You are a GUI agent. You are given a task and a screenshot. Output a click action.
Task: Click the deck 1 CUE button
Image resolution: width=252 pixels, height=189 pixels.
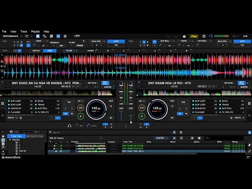80,108
